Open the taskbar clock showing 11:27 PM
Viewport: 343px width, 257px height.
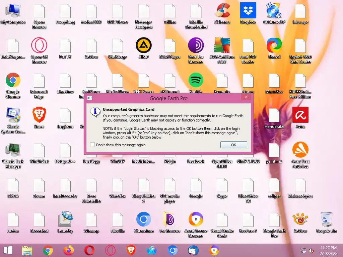[328, 251]
